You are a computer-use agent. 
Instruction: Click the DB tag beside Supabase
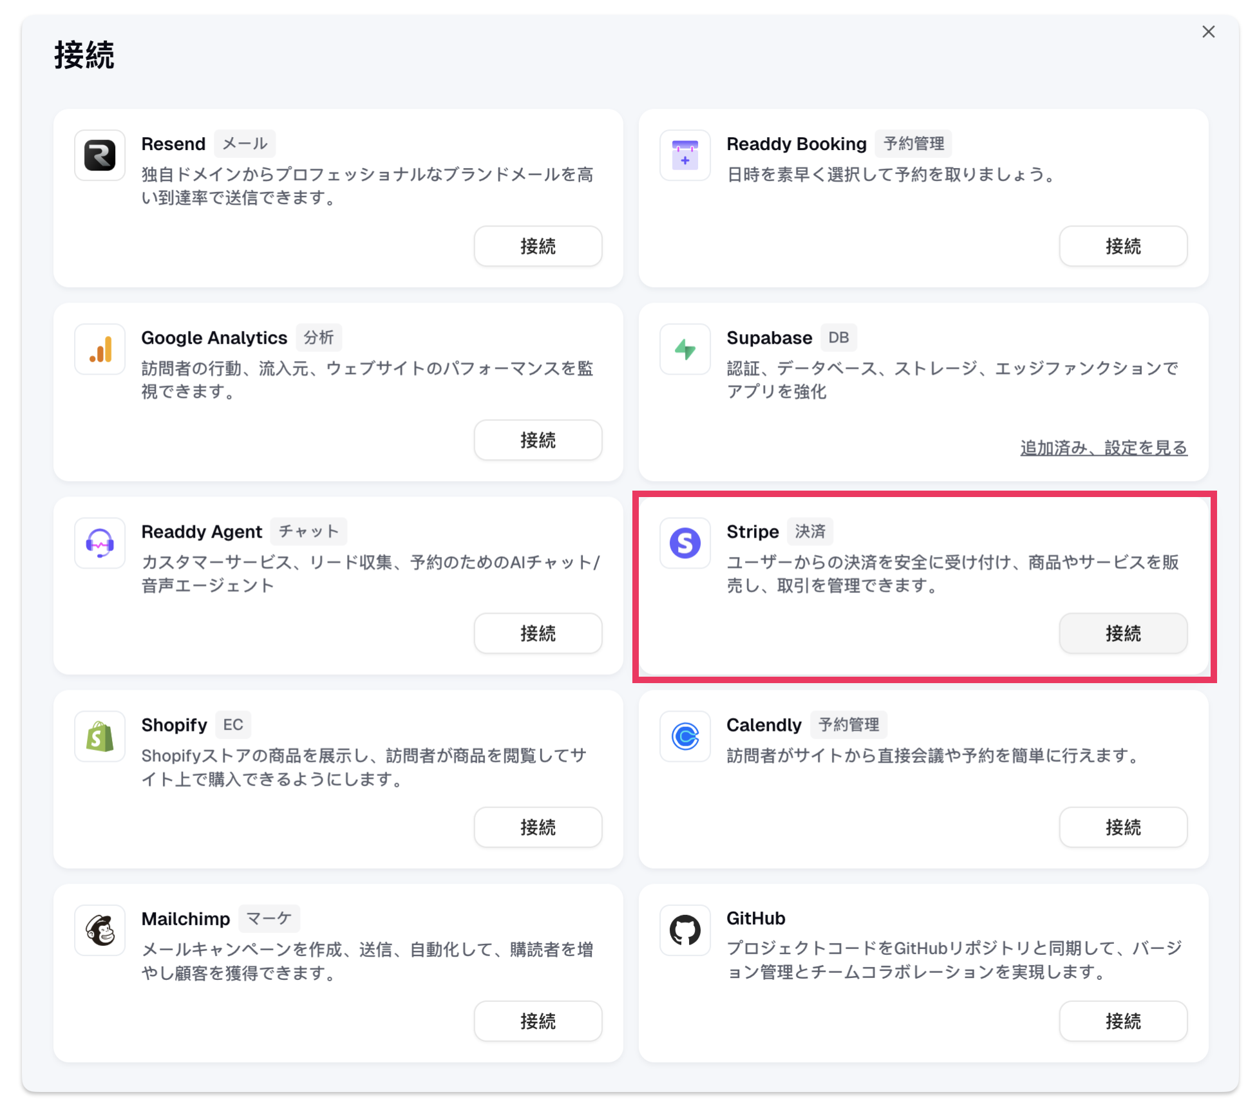pyautogui.click(x=838, y=337)
